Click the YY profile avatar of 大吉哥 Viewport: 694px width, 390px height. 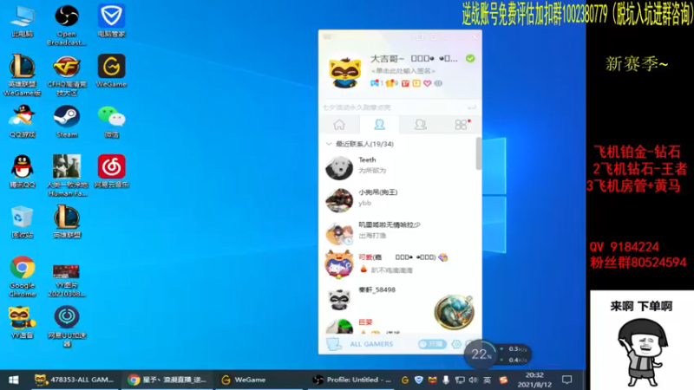[345, 72]
